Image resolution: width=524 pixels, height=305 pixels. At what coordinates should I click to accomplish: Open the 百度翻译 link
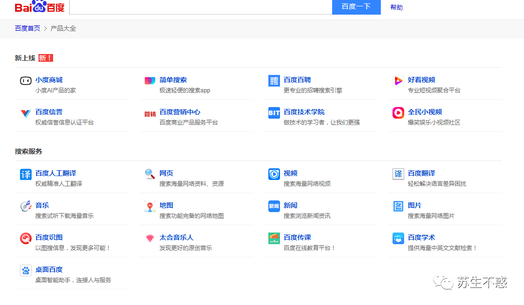(421, 174)
